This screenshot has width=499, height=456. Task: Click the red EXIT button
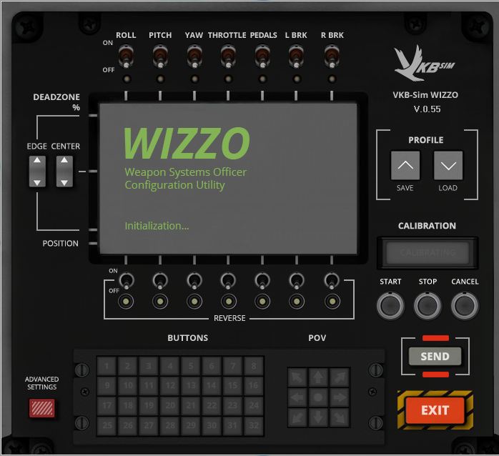[x=435, y=410]
